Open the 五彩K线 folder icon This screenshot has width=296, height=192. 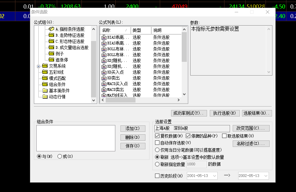point(45,72)
